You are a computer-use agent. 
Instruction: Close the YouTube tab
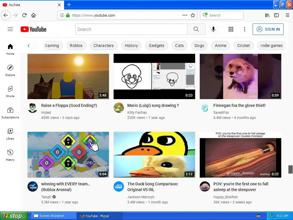(59, 5)
